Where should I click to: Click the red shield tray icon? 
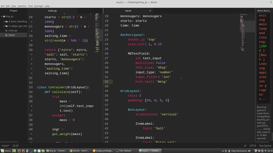click(x=256, y=151)
